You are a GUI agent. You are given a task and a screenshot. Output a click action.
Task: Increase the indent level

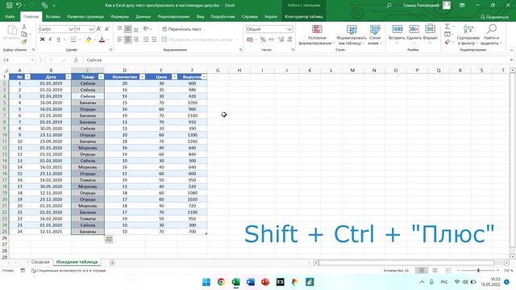pyautogui.click(x=154, y=39)
